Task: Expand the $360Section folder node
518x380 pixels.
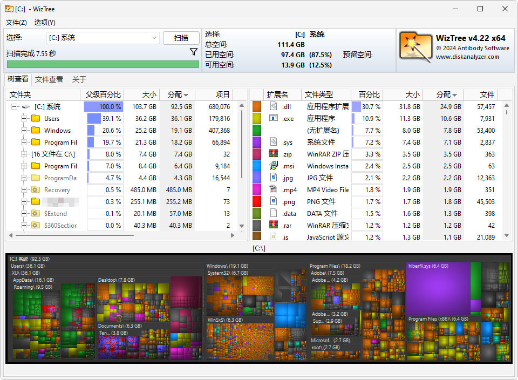Action: (x=24, y=226)
